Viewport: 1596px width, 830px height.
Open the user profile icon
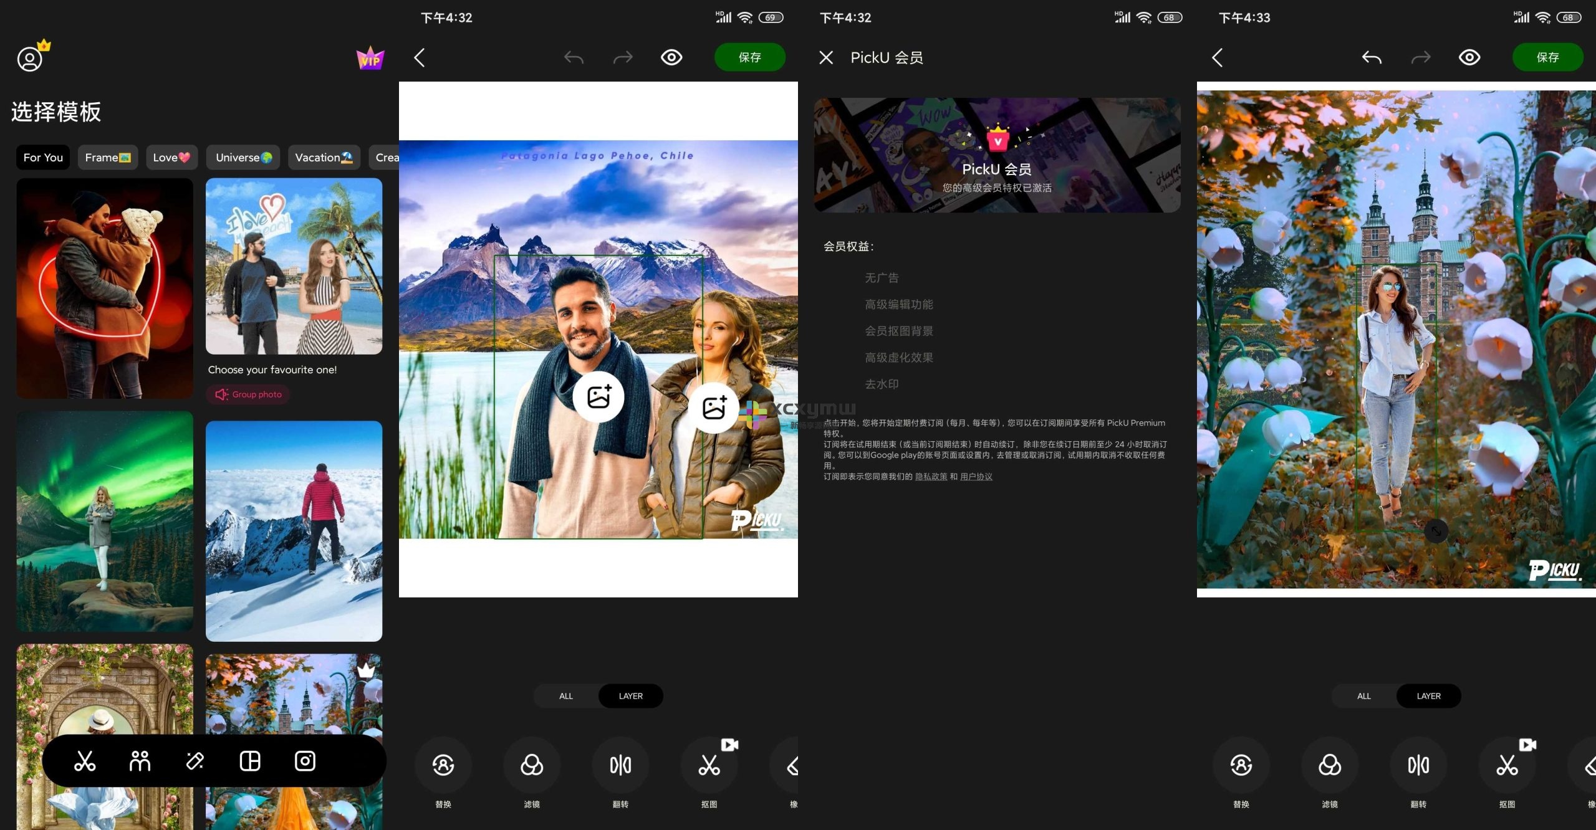point(30,59)
